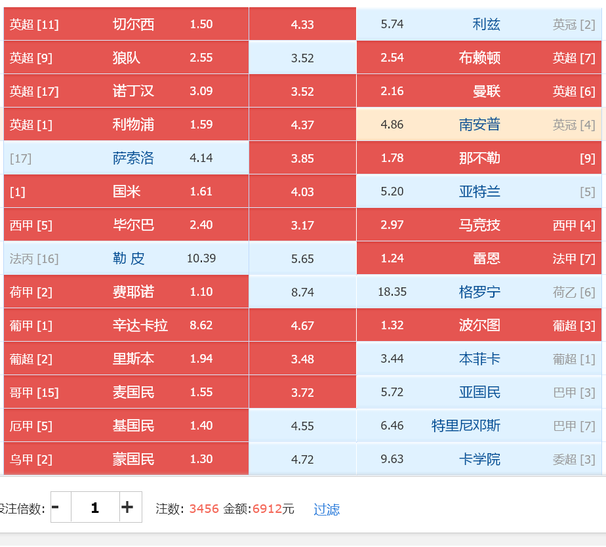Toggle draw odds 4.33 in 切尔西 row

(x=302, y=24)
